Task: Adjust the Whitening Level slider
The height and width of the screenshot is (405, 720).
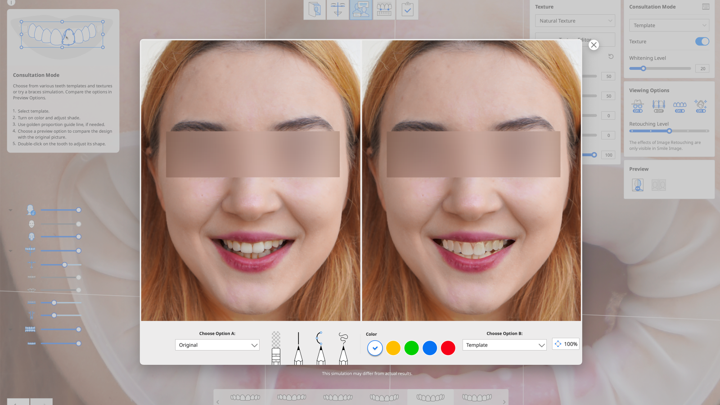Action: [x=660, y=68]
